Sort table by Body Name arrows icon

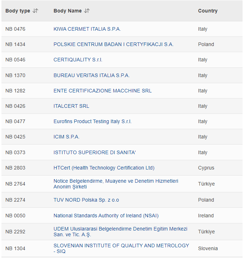87,11
